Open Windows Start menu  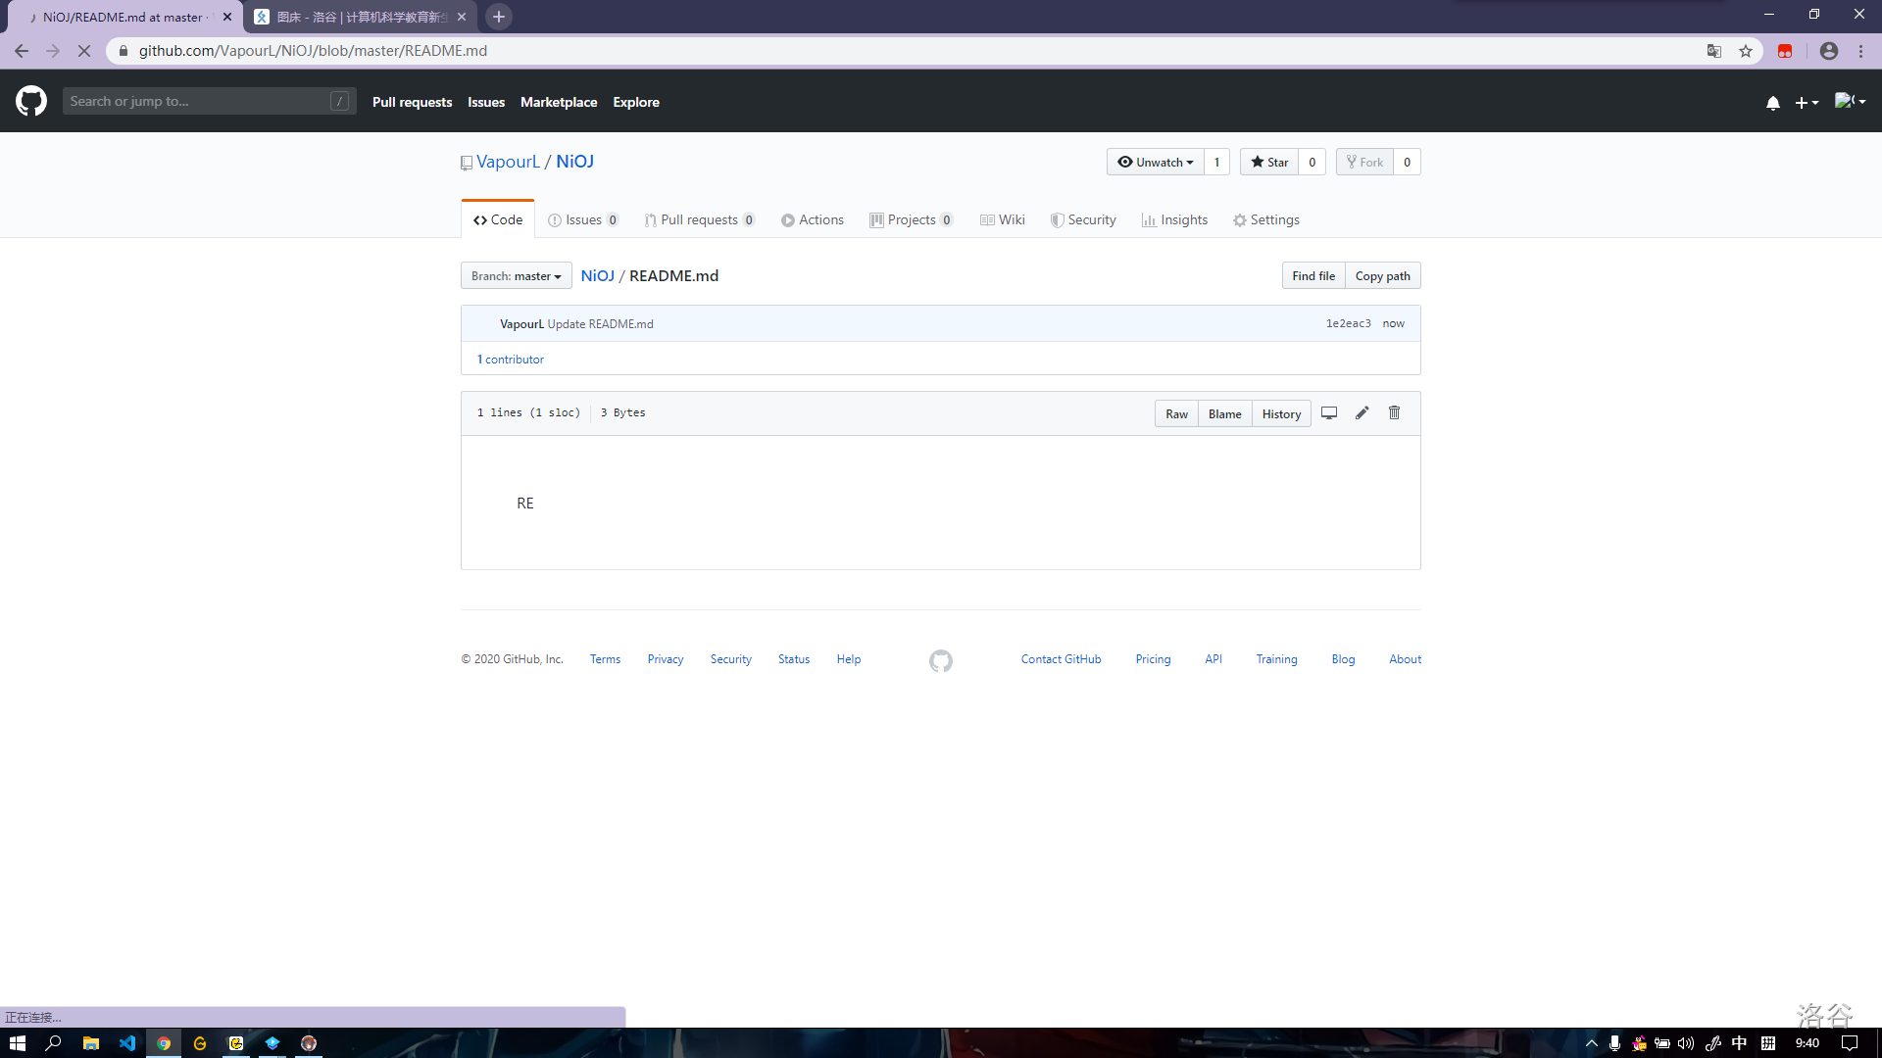coord(18,1043)
